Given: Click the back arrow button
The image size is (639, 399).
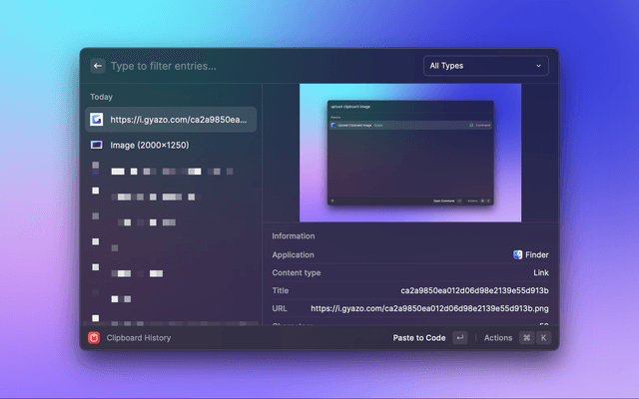Looking at the screenshot, I should coord(97,66).
